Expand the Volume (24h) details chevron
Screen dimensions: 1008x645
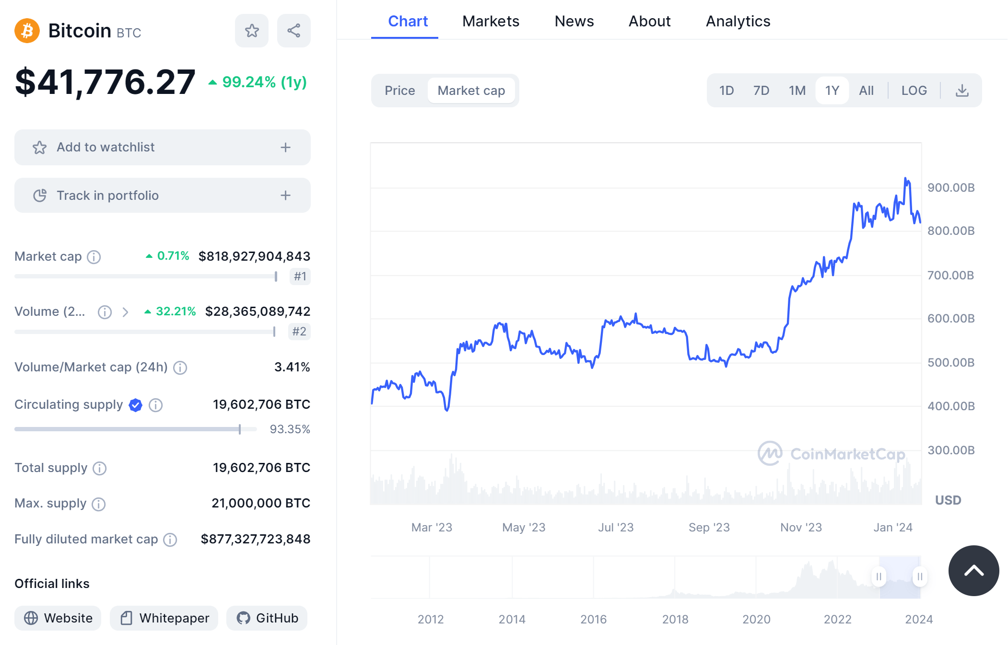126,312
